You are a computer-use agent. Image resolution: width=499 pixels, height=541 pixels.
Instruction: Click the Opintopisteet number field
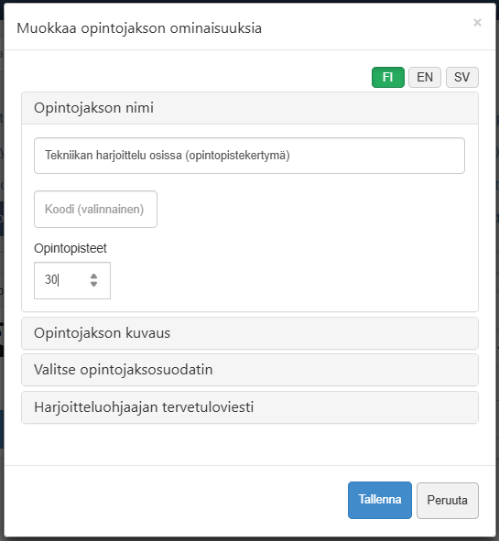(72, 280)
